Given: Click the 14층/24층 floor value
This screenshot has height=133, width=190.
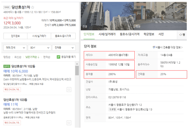Looking at the screenshot, I should coord(166,55).
